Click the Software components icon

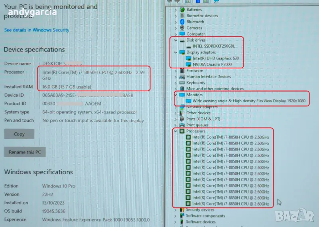(182, 216)
